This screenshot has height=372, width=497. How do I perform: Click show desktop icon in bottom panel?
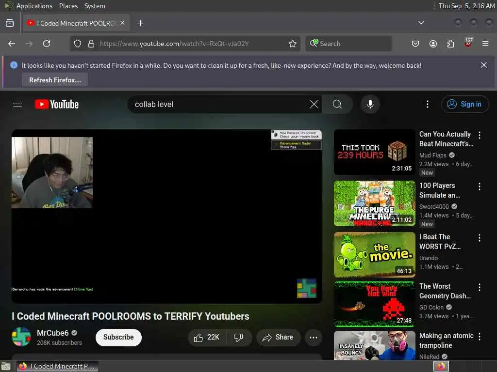point(6,366)
